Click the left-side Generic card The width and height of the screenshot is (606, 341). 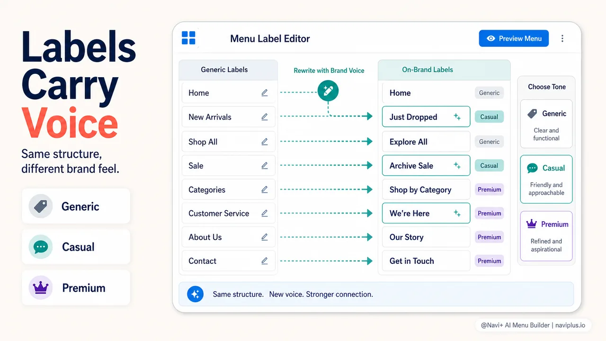point(76,206)
